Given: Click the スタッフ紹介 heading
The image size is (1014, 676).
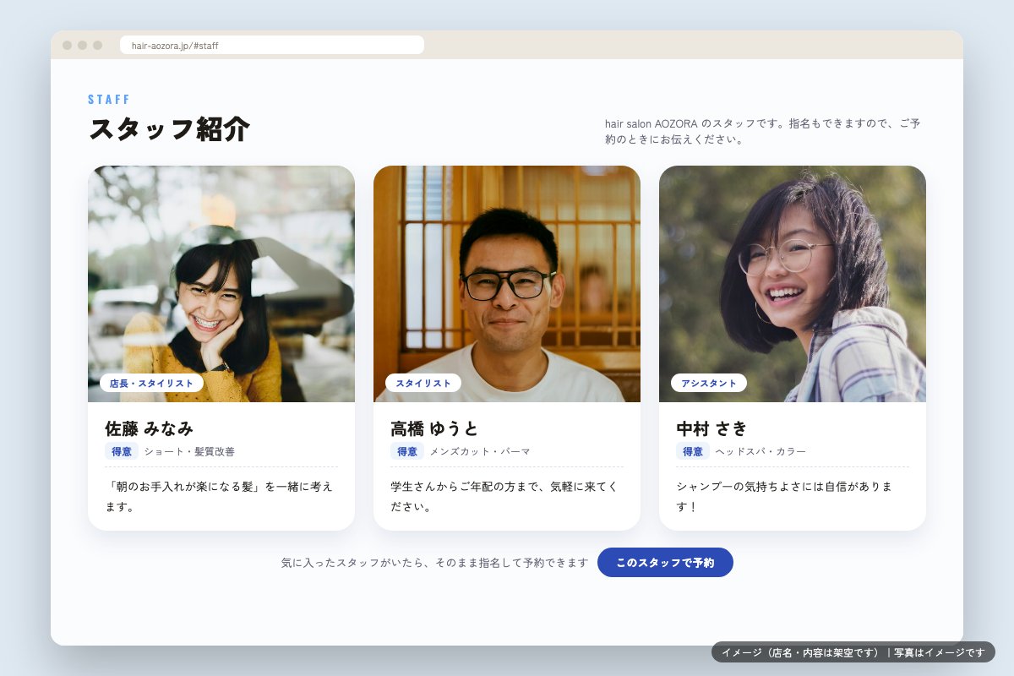Looking at the screenshot, I should tap(169, 129).
